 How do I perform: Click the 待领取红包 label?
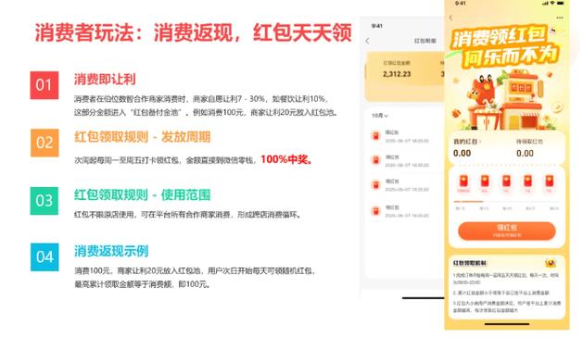click(529, 142)
